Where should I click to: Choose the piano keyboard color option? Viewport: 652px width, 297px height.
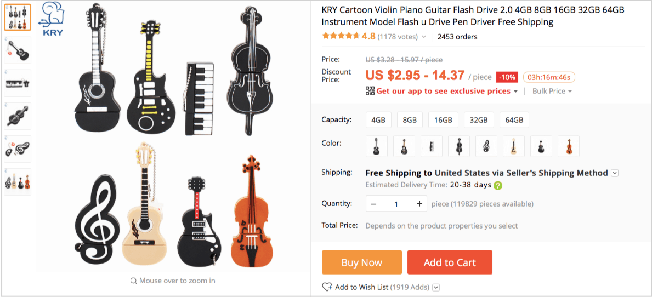(x=431, y=146)
